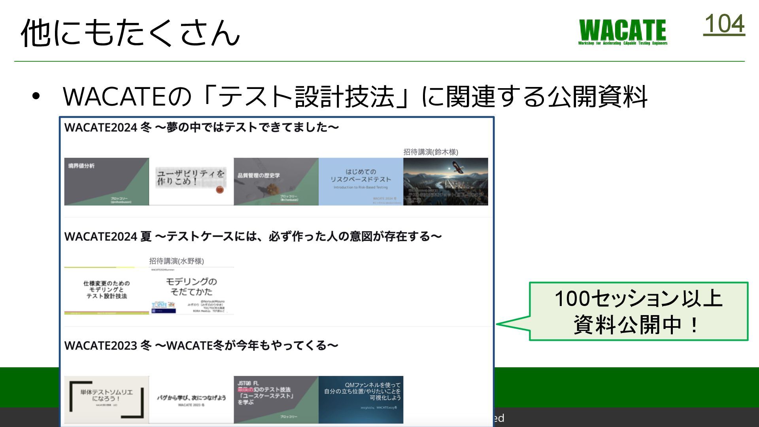Viewport: 759px width, 427px height.
Task: Click slide number 104 link
Action: point(724,25)
